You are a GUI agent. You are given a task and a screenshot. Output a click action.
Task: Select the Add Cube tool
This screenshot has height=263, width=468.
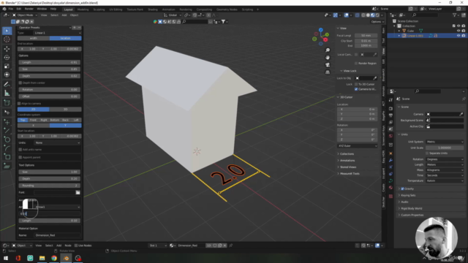[7, 103]
